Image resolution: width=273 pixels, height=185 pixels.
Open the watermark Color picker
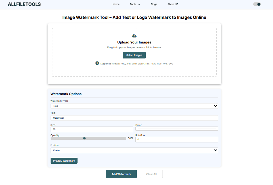pos(177,129)
